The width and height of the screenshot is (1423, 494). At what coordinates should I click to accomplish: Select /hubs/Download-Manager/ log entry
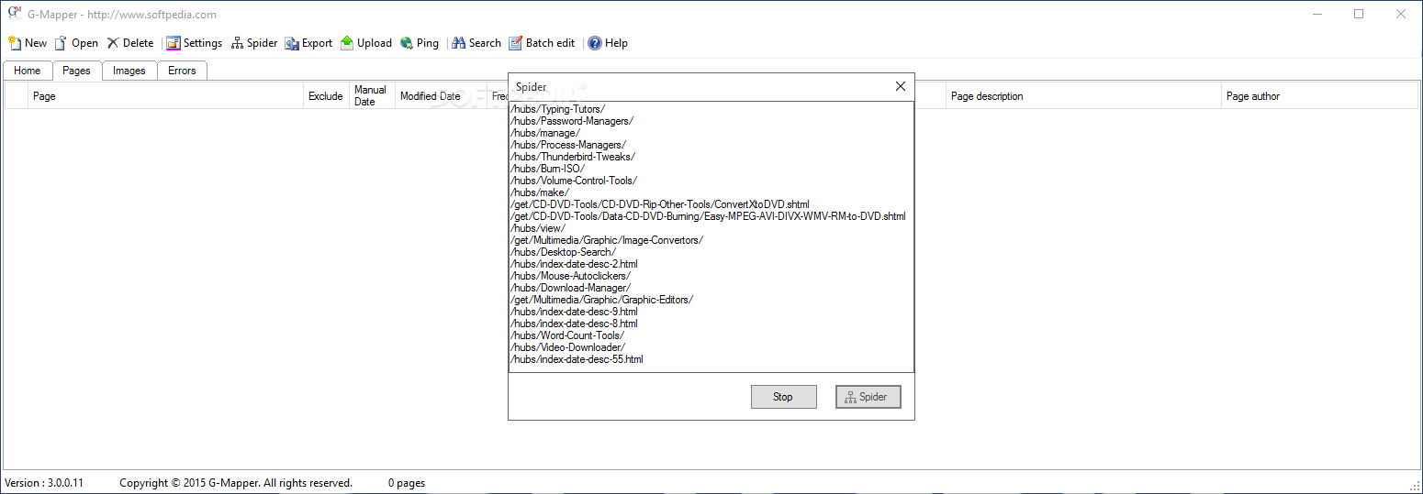pyautogui.click(x=570, y=288)
